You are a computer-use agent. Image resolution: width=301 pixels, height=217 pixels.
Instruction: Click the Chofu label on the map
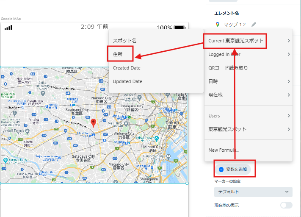click(x=28, y=143)
